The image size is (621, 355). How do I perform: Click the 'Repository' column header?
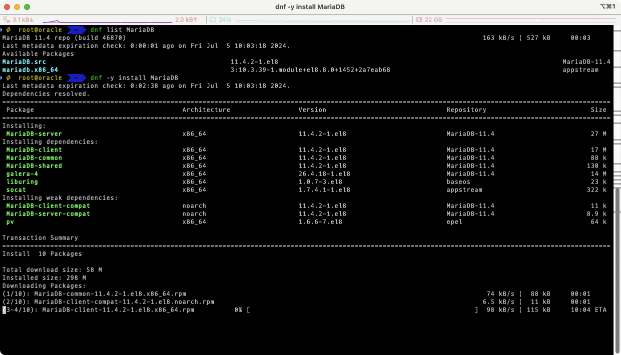tap(466, 110)
